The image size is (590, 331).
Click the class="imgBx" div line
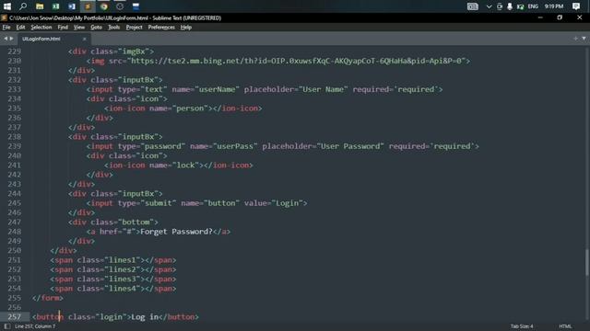[x=111, y=51]
